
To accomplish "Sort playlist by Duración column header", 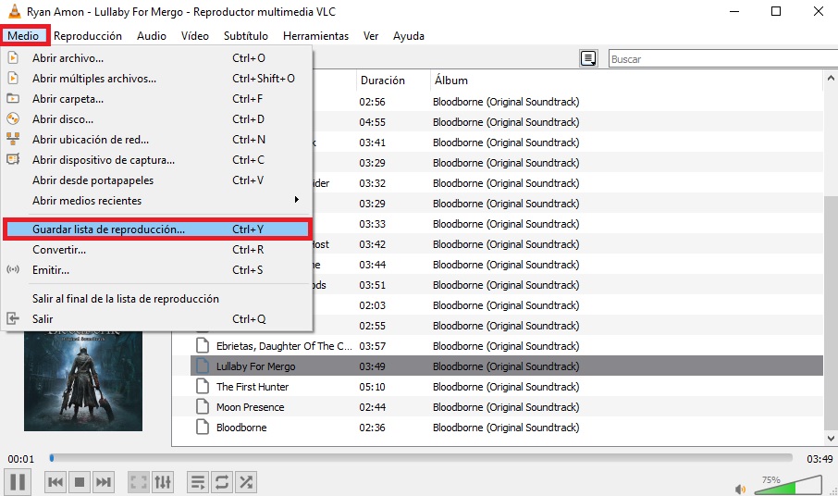I will (x=393, y=81).
